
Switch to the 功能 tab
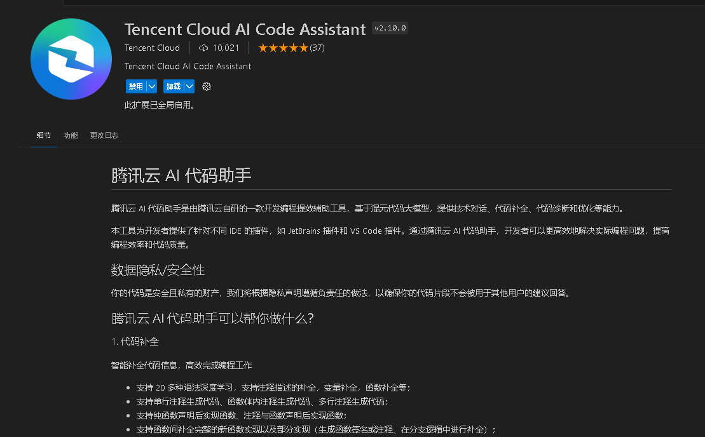coord(71,135)
